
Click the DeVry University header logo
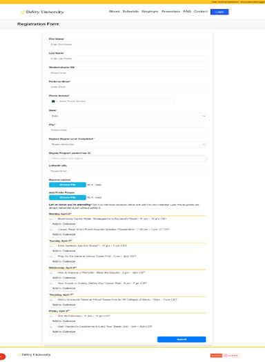point(42,12)
